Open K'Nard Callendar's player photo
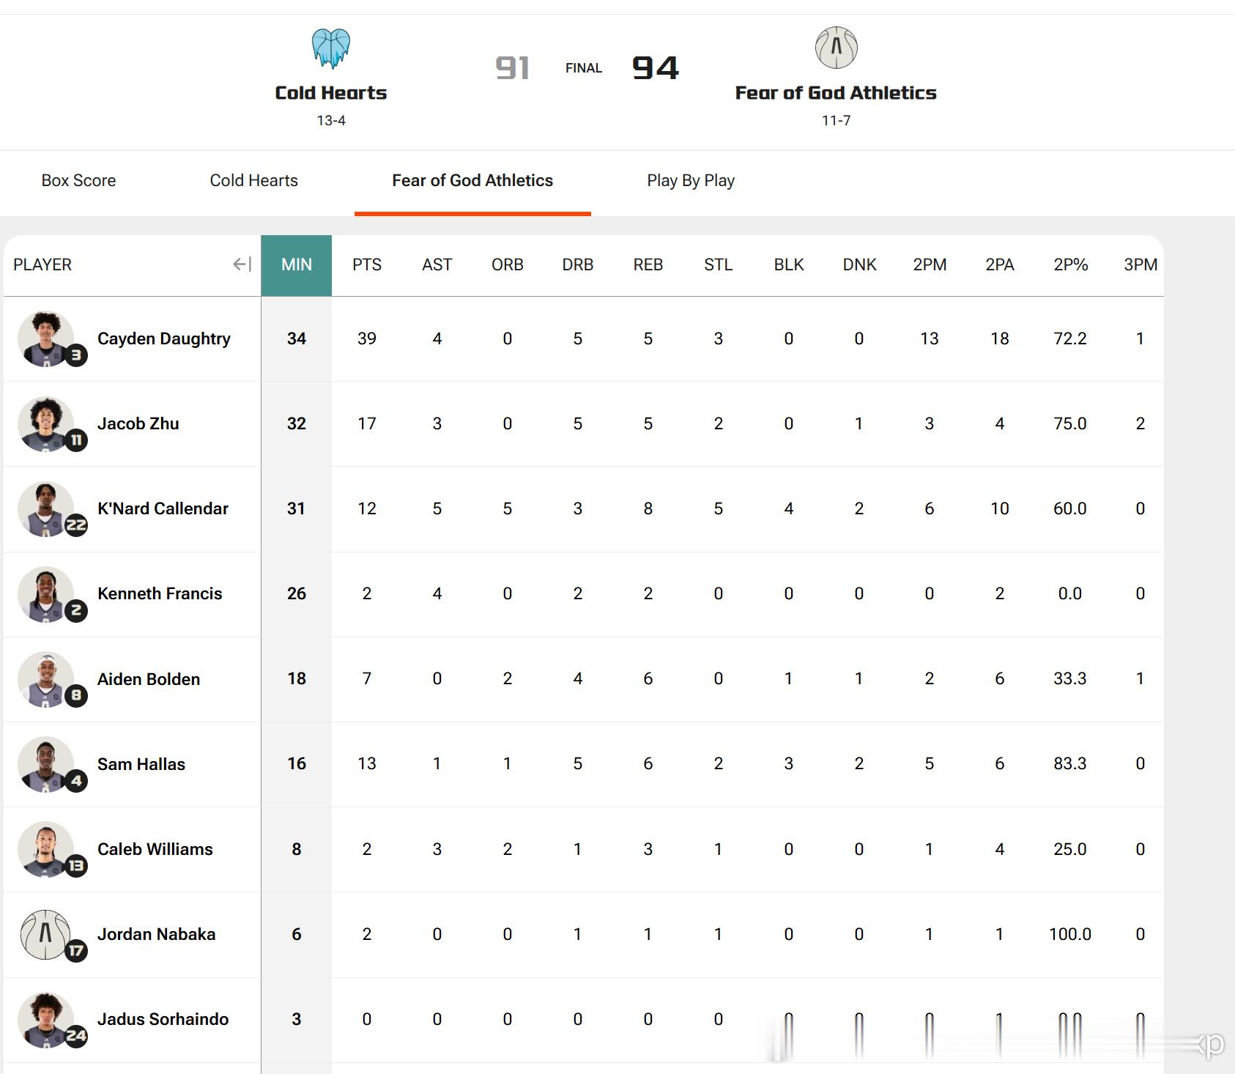The width and height of the screenshot is (1235, 1074). (x=45, y=508)
